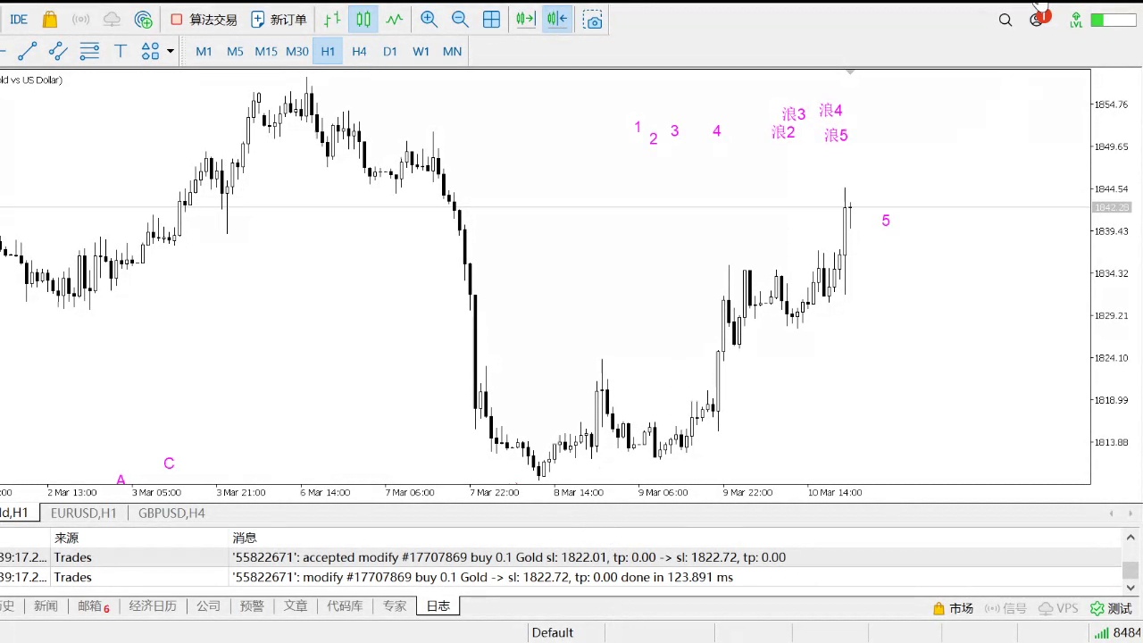Switch chart to bar chart view
Screen dimensions: 1143x643
point(332,20)
